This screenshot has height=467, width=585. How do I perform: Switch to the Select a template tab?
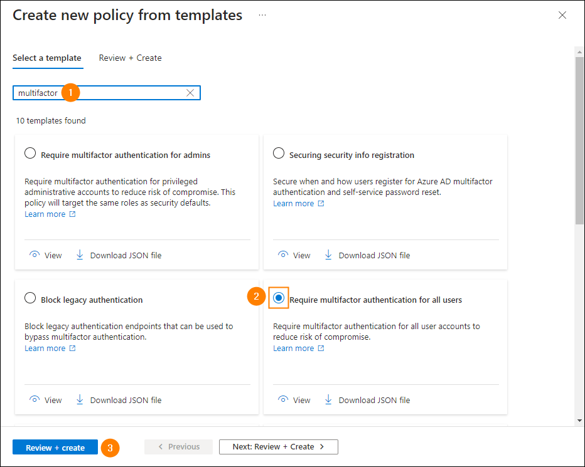click(47, 58)
